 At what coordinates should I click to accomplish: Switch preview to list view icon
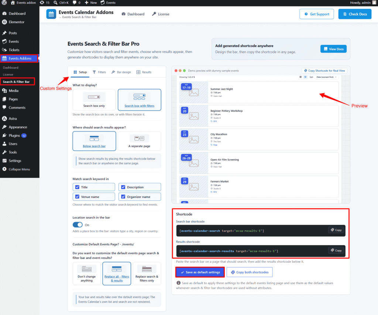pyautogui.click(x=305, y=77)
